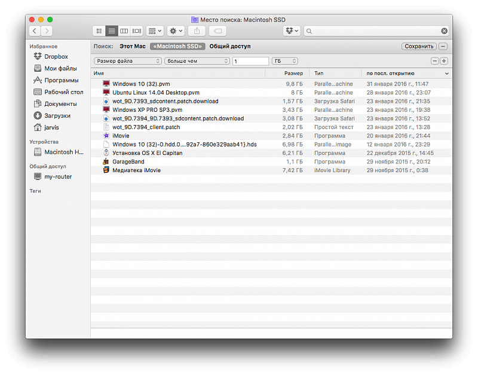
Task: Sort by the 'Размер' column header
Action: [x=293, y=73]
